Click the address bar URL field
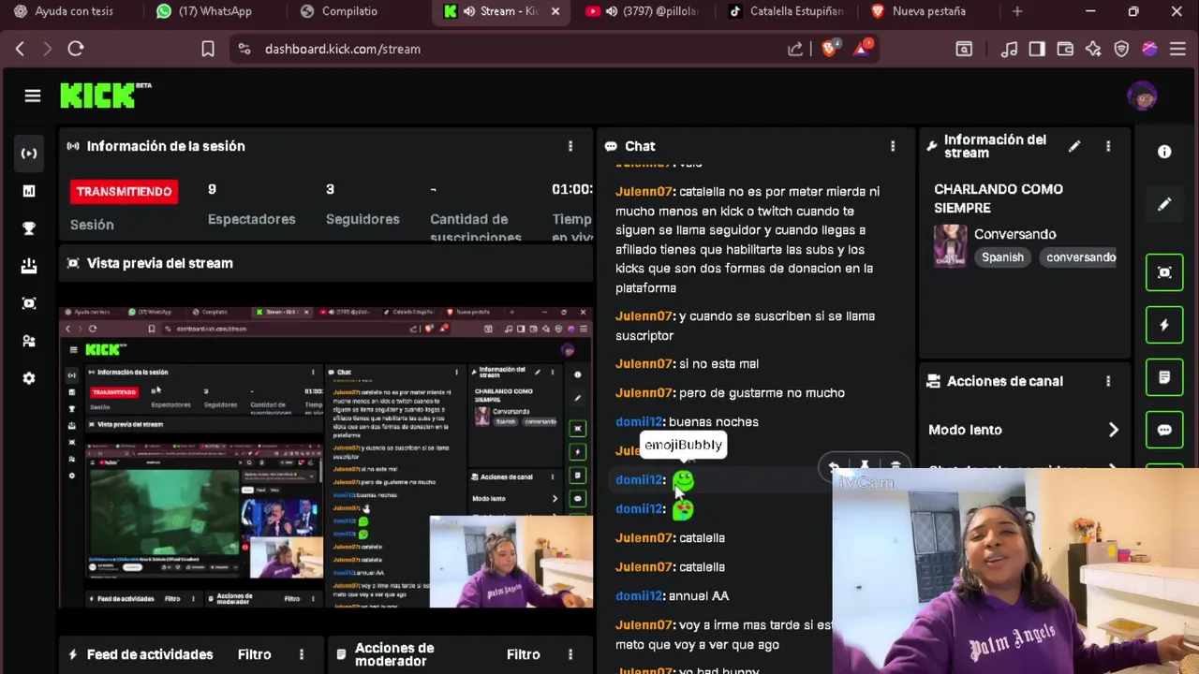 point(506,49)
